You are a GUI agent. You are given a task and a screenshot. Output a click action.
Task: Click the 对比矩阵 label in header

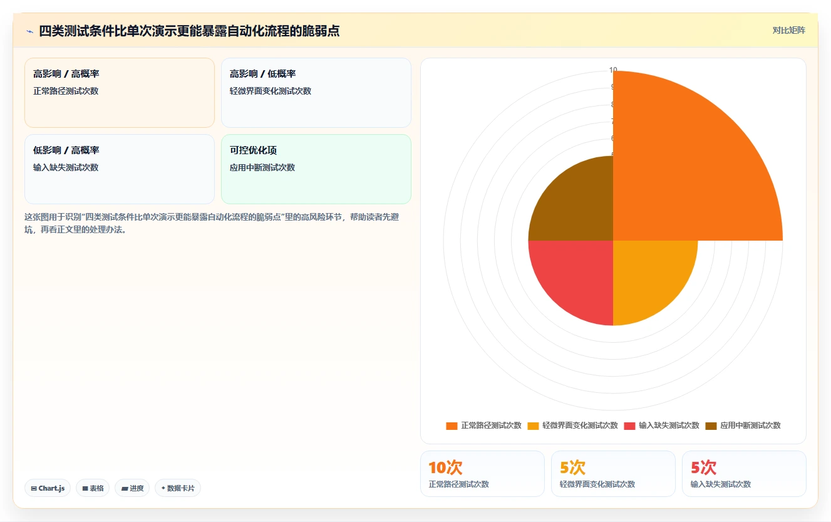788,30
